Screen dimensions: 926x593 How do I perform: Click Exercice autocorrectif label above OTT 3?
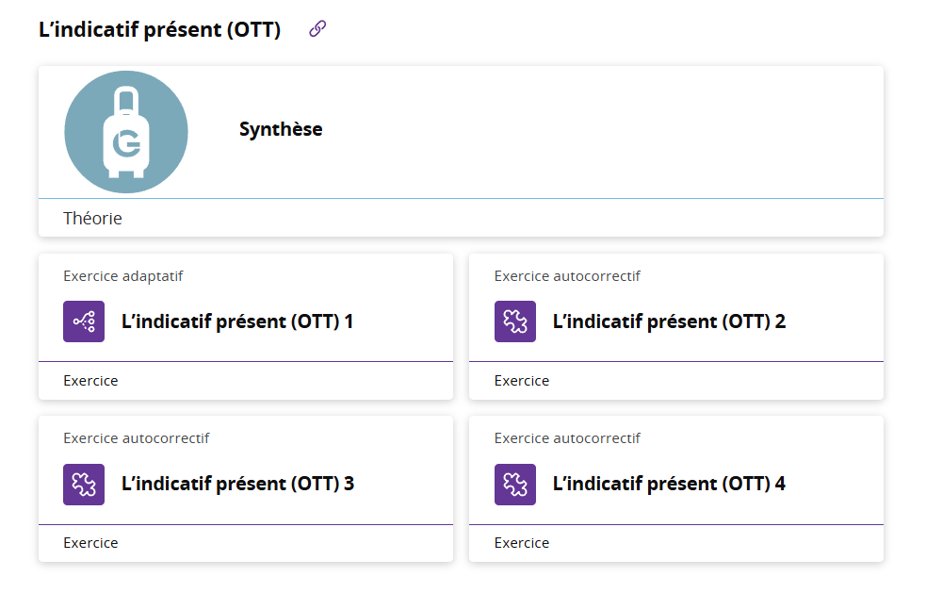tap(136, 438)
